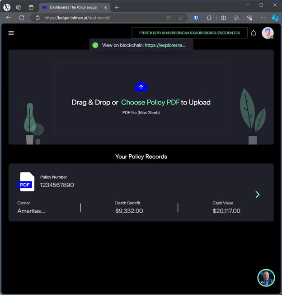This screenshot has height=295, width=282.
Task: Open the chat assistant avatar bubble
Action: coord(266,278)
